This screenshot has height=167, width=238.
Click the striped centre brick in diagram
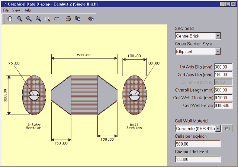(x=84, y=95)
